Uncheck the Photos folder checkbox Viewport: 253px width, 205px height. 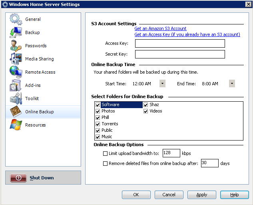(x=98, y=111)
